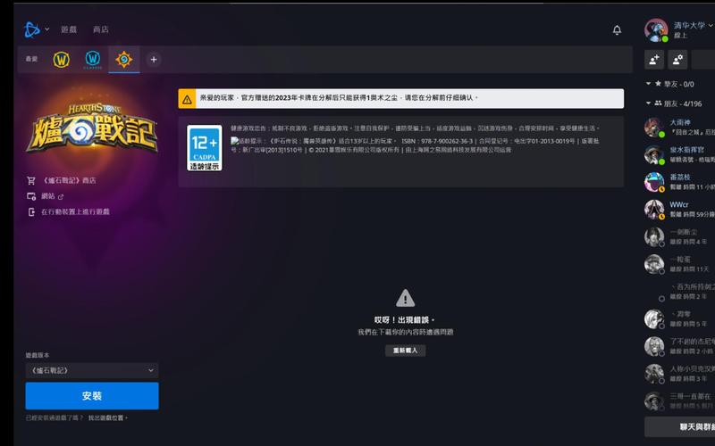Open 在行動裝置上進行遊戲 mobile link

tap(75, 211)
